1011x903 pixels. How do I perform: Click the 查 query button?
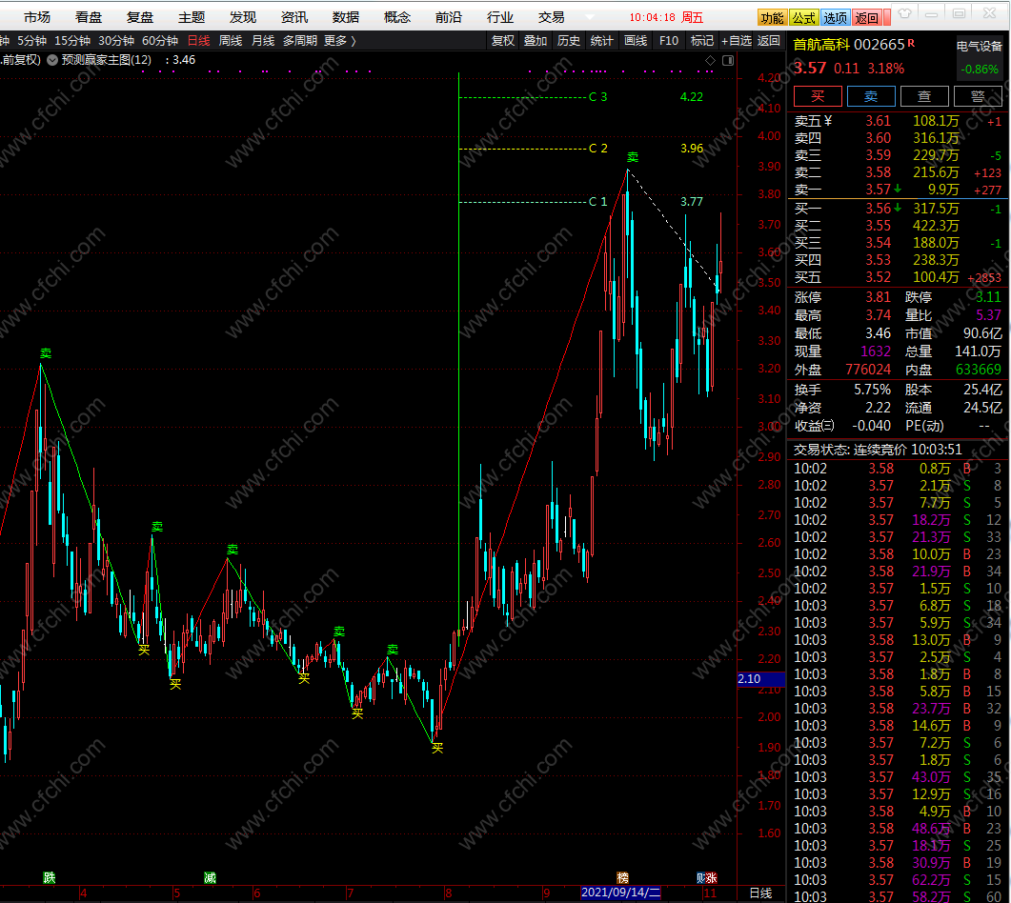click(x=924, y=96)
